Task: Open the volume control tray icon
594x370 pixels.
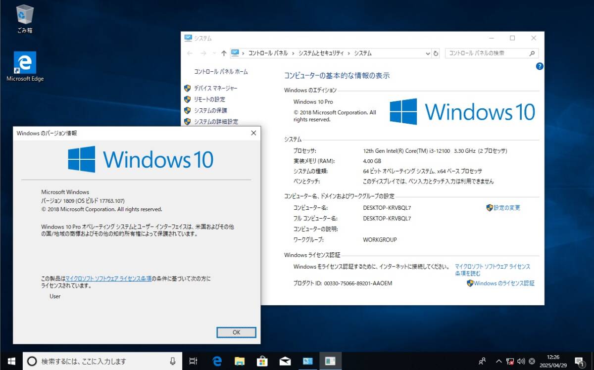Action: [521, 361]
